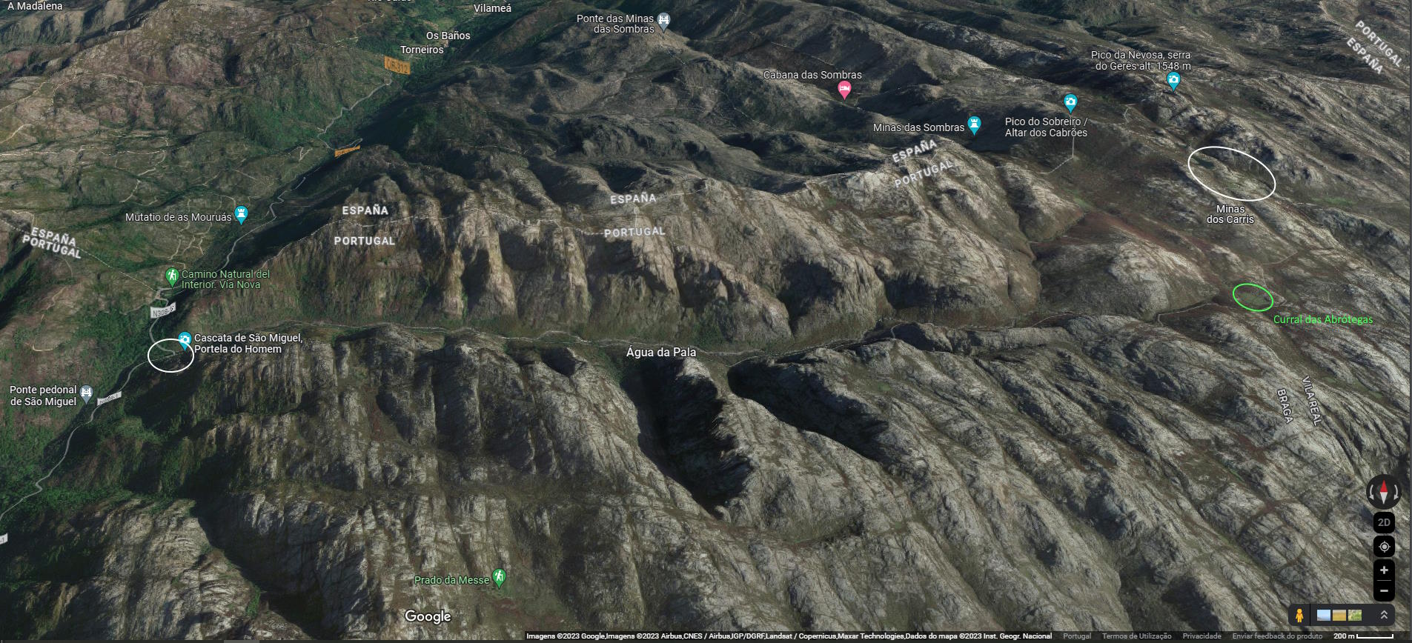Open the Ponte das Minas das Sombras bridge marker
This screenshot has width=1412, height=643.
pyautogui.click(x=664, y=22)
